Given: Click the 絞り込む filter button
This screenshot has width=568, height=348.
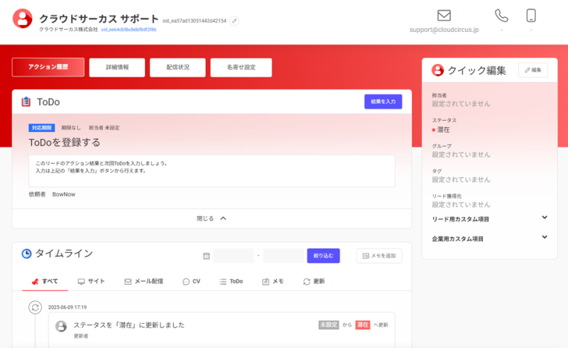Looking at the screenshot, I should (323, 256).
